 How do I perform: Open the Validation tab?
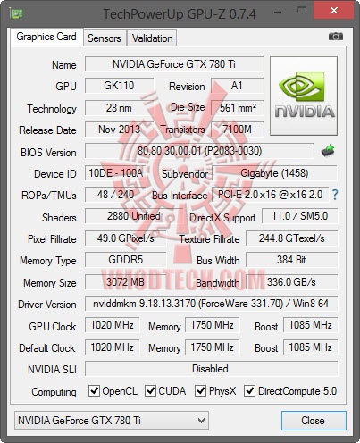click(x=152, y=38)
